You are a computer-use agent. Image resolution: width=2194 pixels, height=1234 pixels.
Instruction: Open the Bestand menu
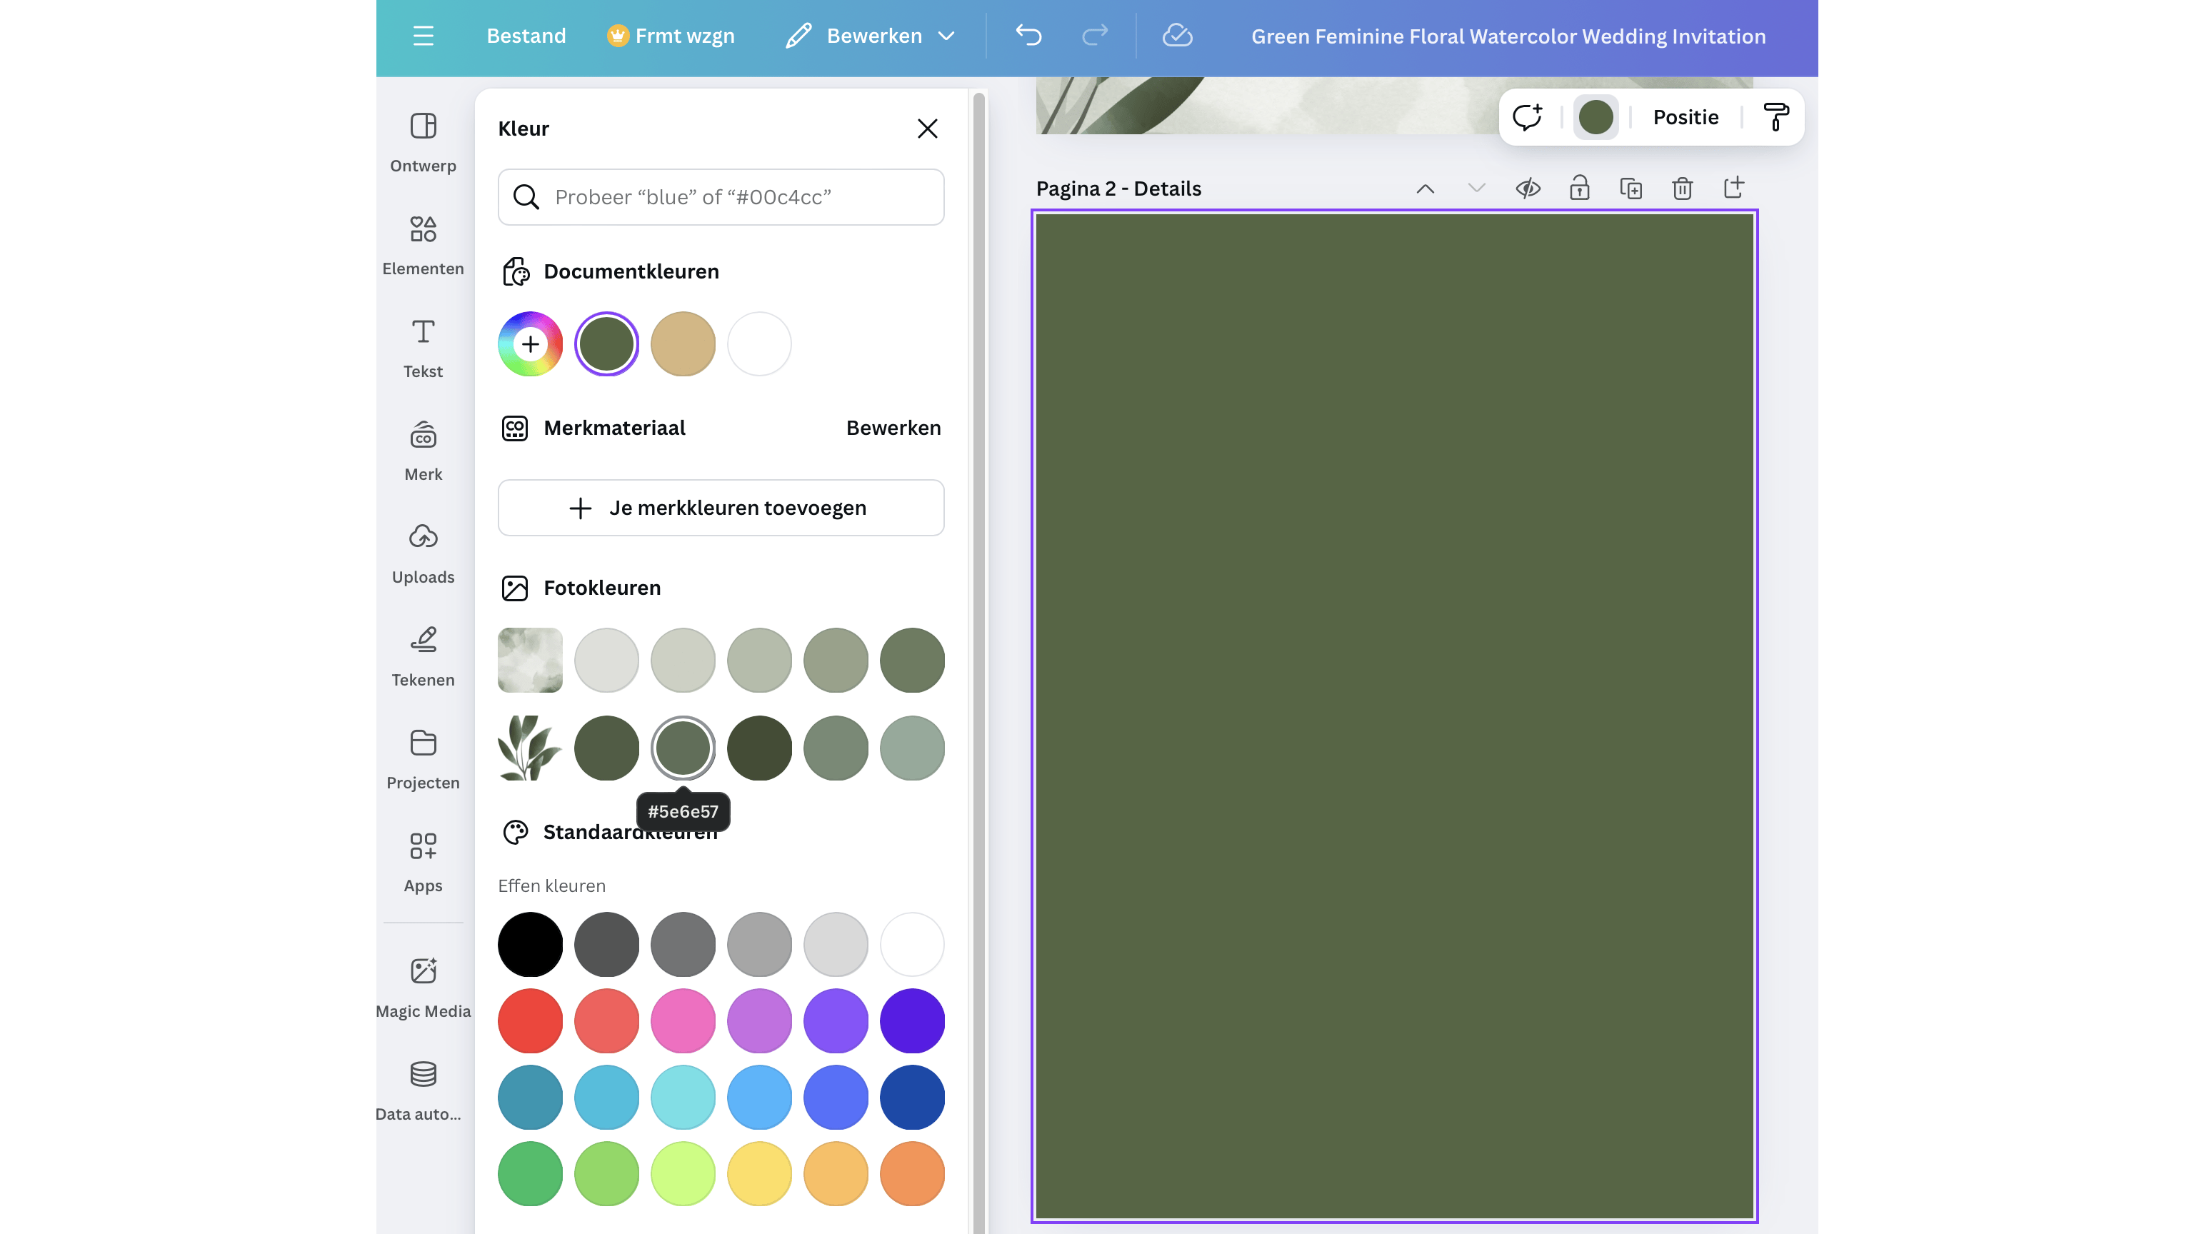click(x=526, y=36)
